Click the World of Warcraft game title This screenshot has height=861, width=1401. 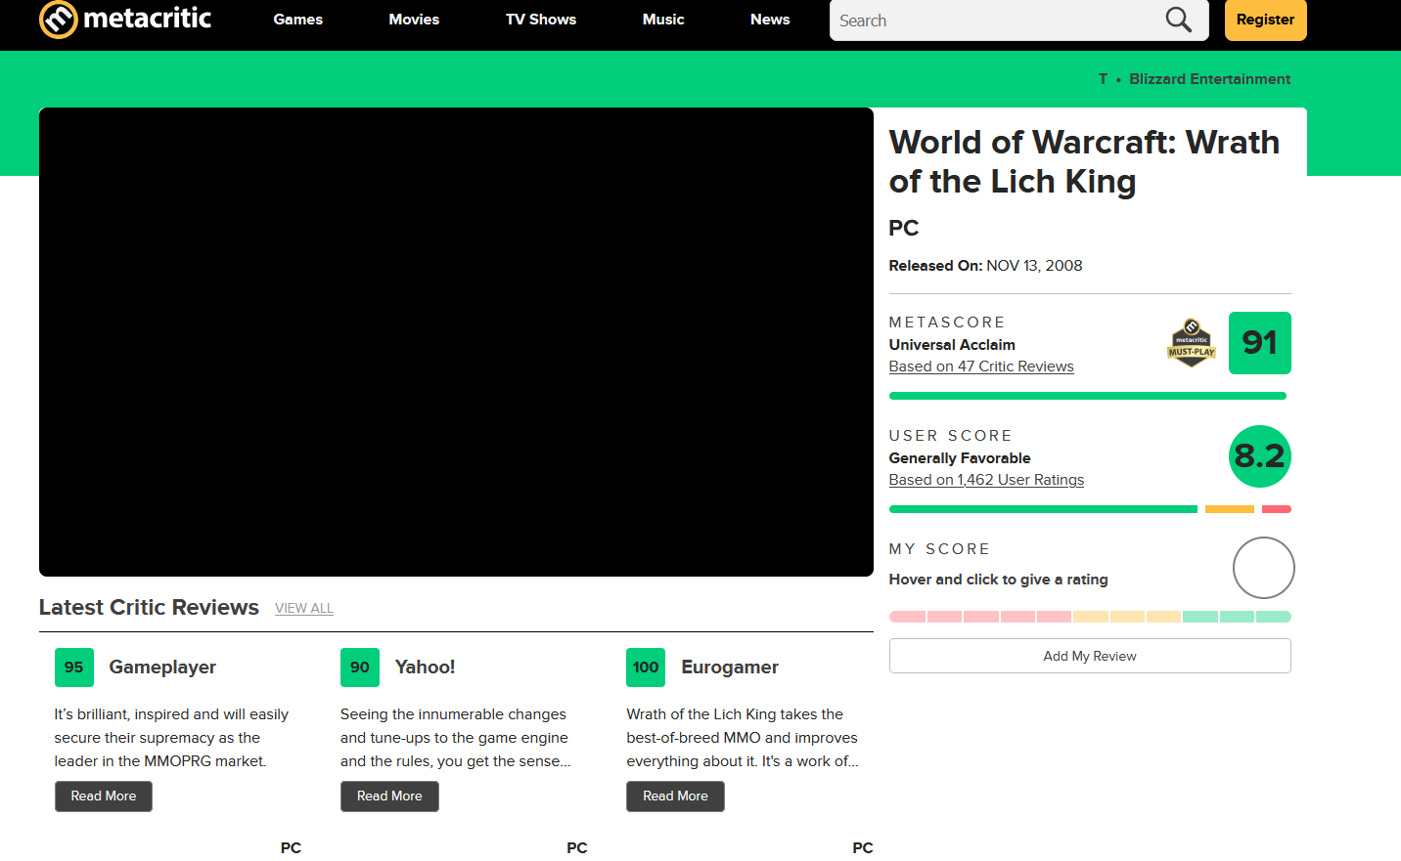point(1084,162)
